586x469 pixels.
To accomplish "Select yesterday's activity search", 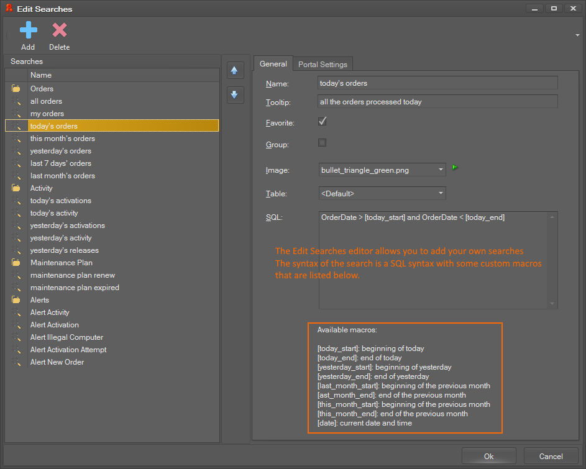I will [x=112, y=238].
